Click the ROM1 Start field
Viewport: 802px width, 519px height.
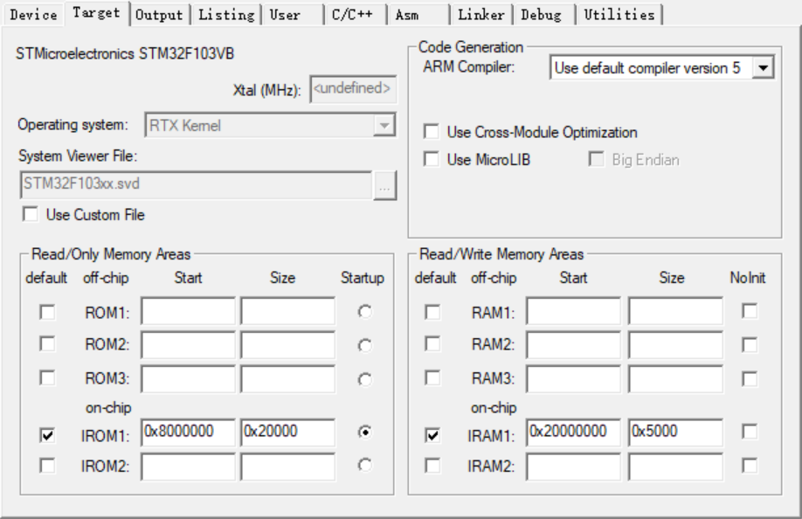pos(188,311)
